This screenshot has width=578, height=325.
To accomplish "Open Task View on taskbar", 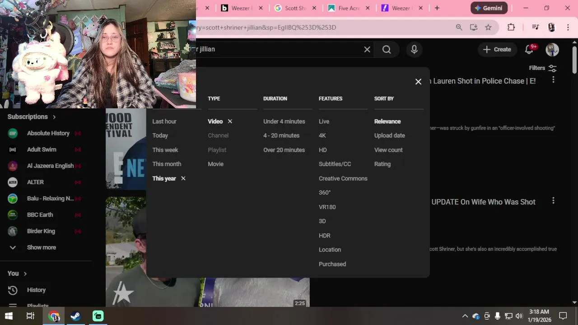I will coord(30,316).
